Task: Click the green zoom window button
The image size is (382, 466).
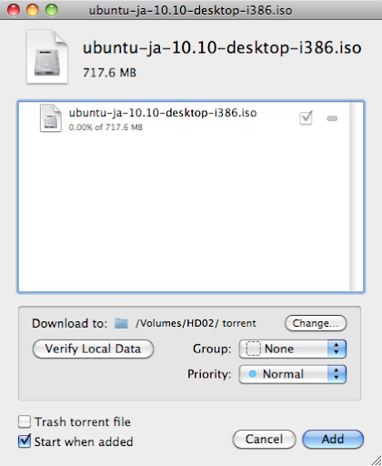Action: pos(52,10)
